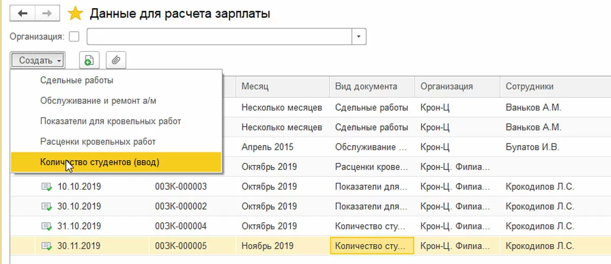Click the forward navigation arrow
Screen dimensions: 611x264
click(x=46, y=14)
